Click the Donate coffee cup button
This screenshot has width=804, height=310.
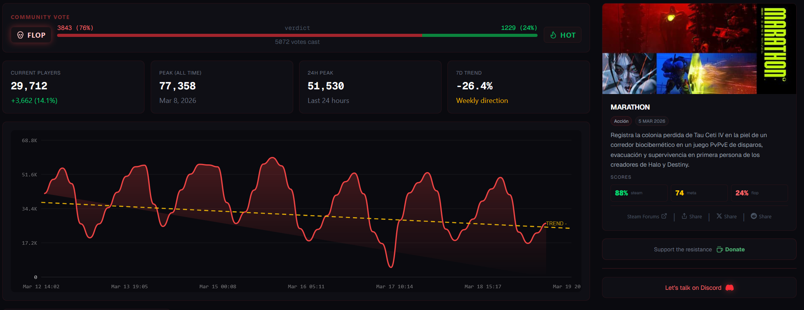[x=731, y=249]
